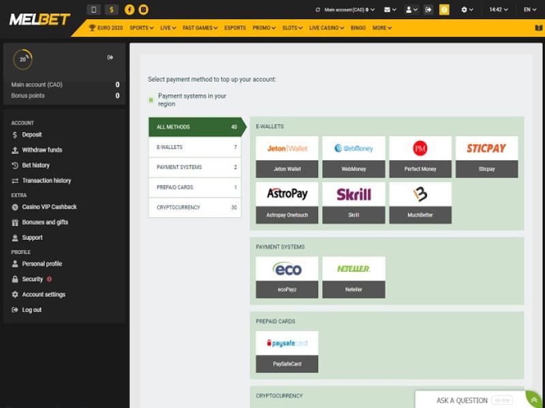Click the dollar icon in header
This screenshot has width=545, height=408.
(x=112, y=10)
